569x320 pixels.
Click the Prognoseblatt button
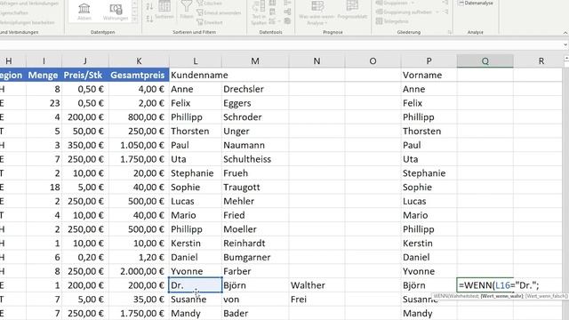tap(352, 11)
